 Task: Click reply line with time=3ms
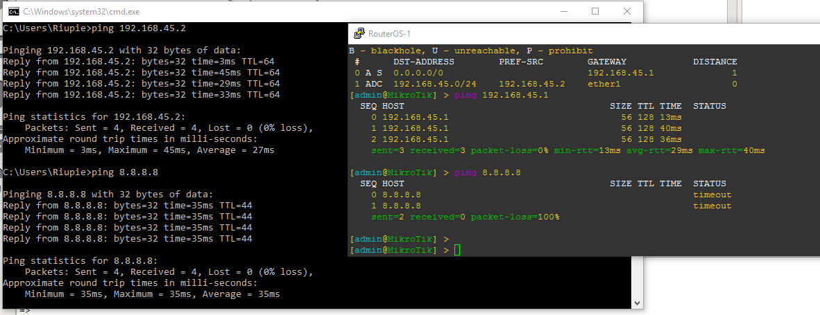(x=139, y=62)
